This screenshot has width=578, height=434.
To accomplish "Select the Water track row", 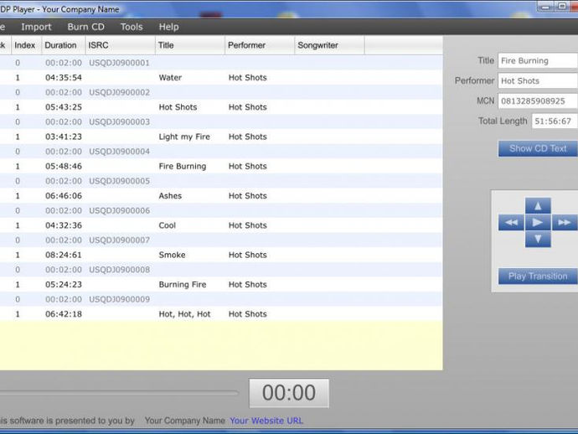I will tap(221, 77).
